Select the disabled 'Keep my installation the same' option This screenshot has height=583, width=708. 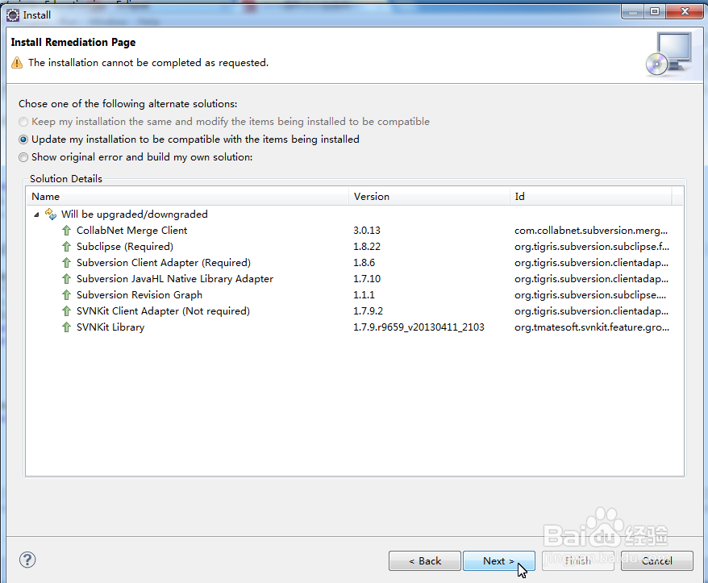point(224,122)
